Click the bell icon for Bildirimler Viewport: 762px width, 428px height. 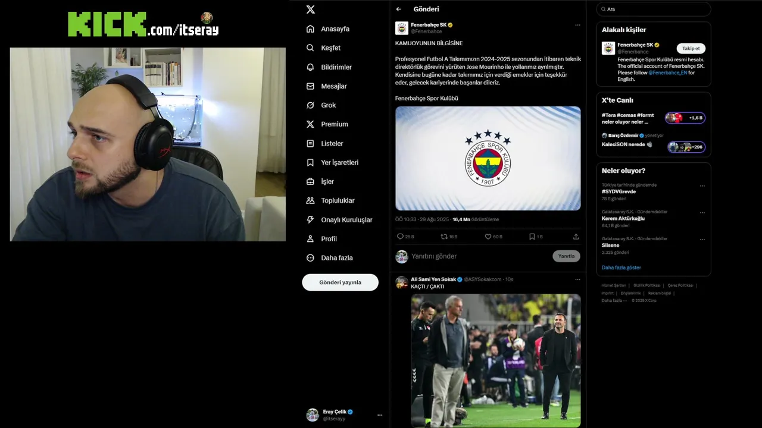[310, 67]
